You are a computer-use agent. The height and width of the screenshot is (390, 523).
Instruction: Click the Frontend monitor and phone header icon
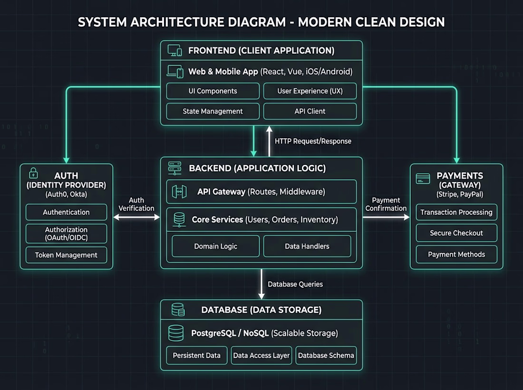(175, 50)
